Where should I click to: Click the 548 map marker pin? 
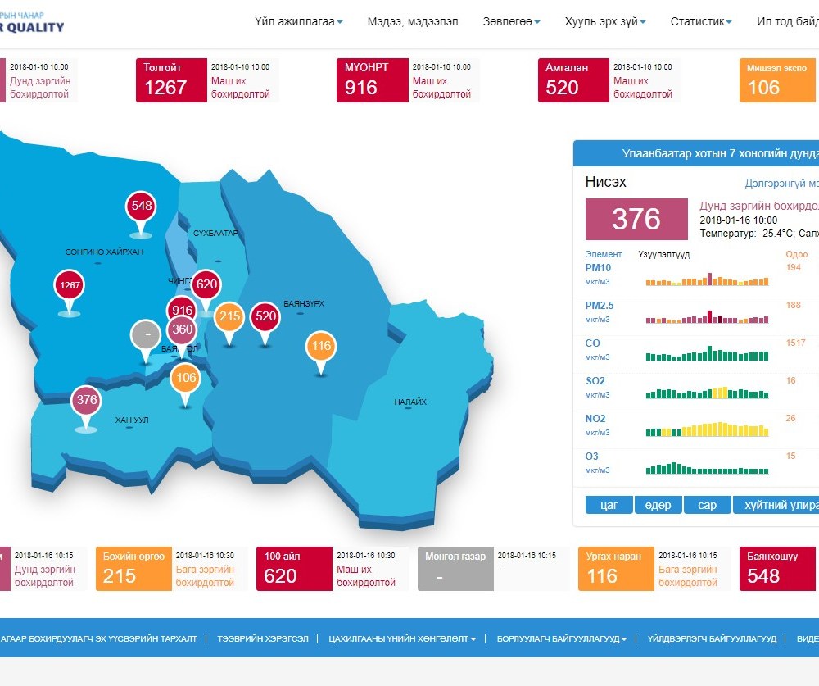142,206
